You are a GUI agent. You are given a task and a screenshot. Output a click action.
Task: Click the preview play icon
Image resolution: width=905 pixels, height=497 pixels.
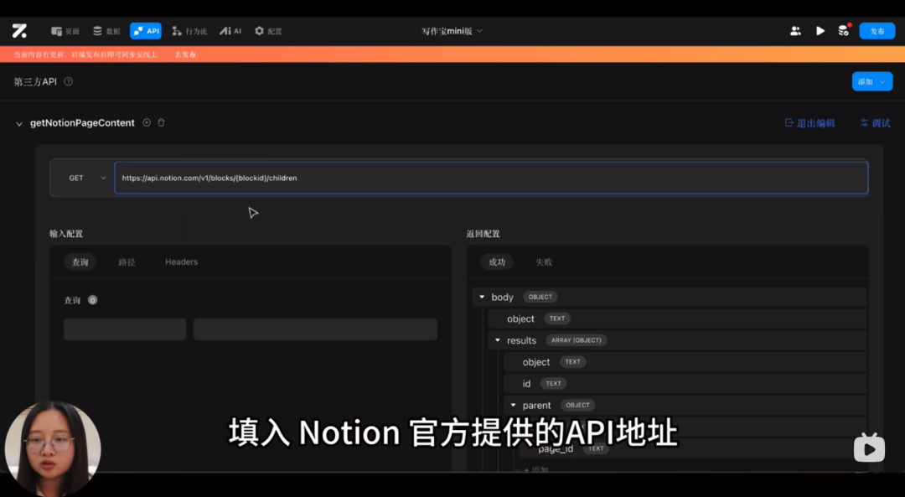pyautogui.click(x=820, y=31)
